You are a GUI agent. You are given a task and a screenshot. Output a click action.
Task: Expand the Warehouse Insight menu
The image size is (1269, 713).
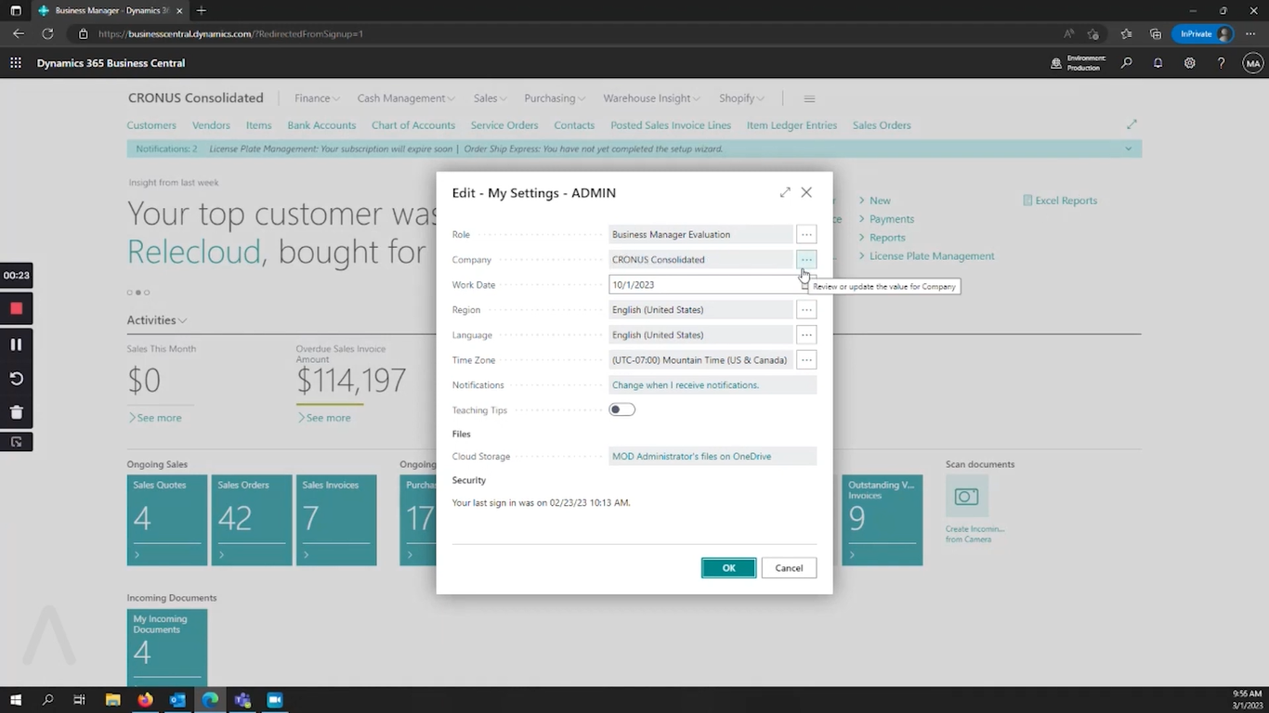click(x=652, y=98)
